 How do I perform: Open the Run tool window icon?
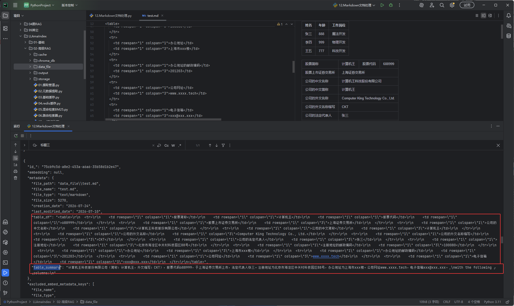click(x=5, y=273)
